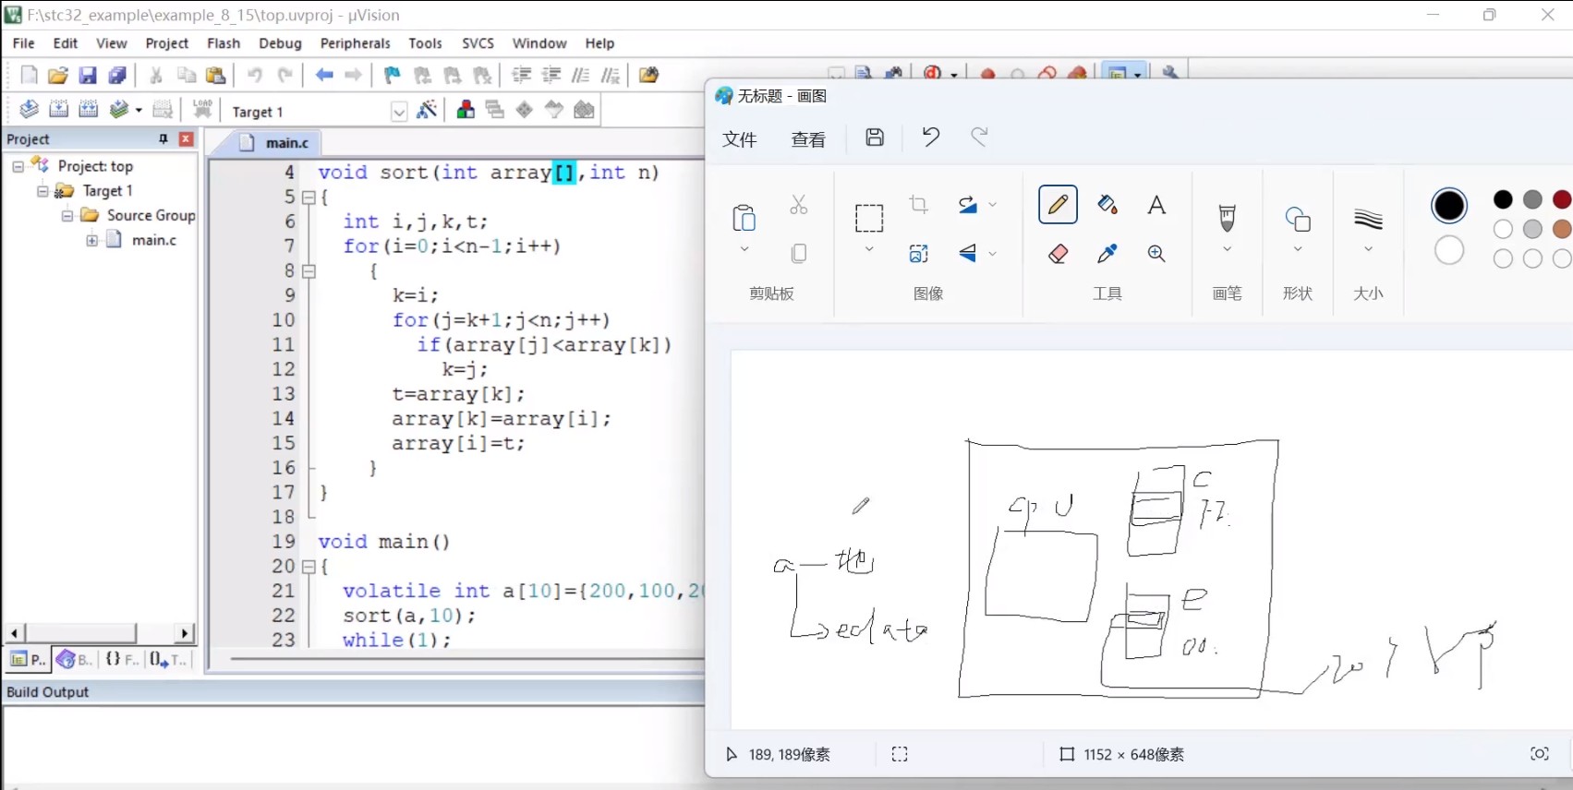This screenshot has width=1573, height=790.
Task: Click the uVision open file icon
Action: coord(58,76)
